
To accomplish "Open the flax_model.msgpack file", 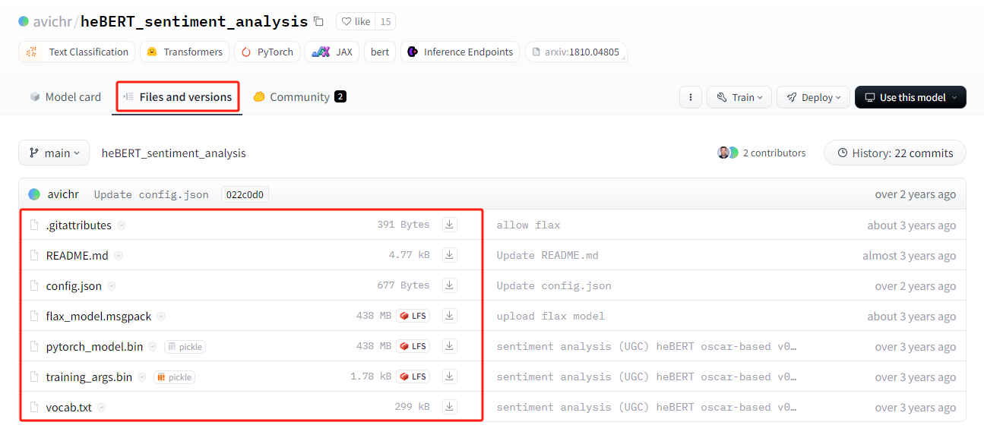I will click(x=99, y=317).
